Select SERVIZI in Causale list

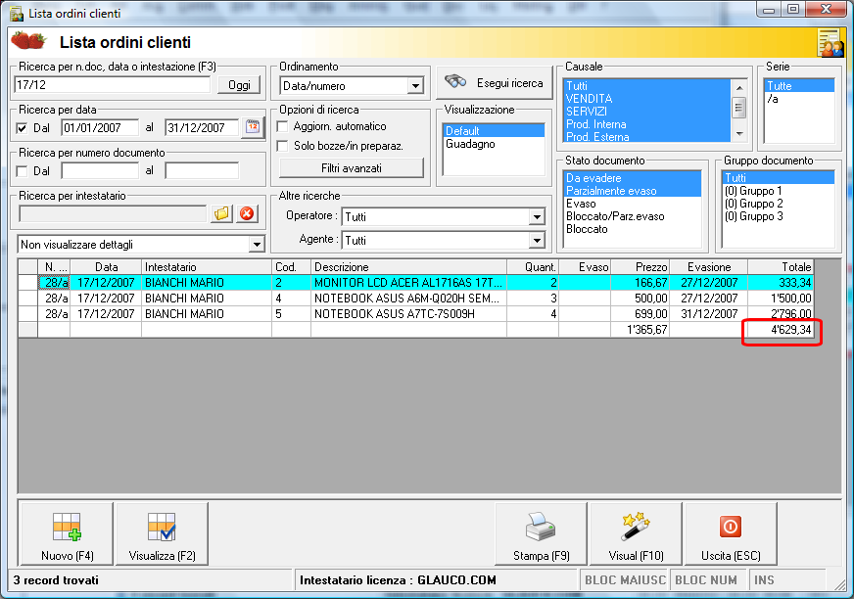(647, 111)
